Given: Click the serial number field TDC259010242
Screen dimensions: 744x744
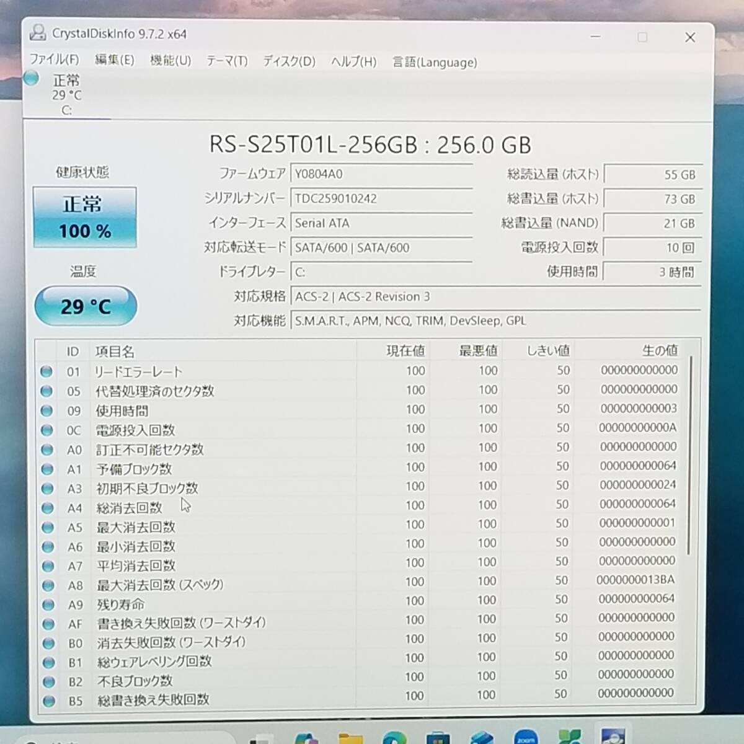Looking at the screenshot, I should tap(381, 198).
